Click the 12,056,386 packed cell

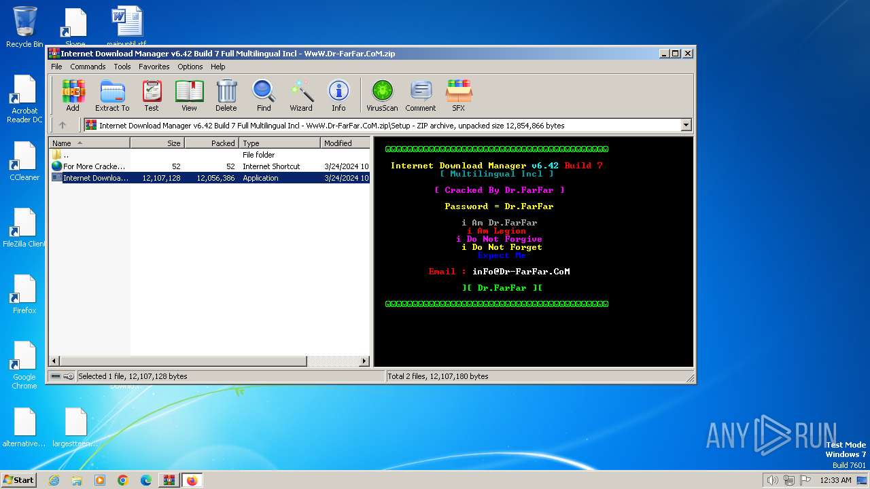pyautogui.click(x=215, y=178)
